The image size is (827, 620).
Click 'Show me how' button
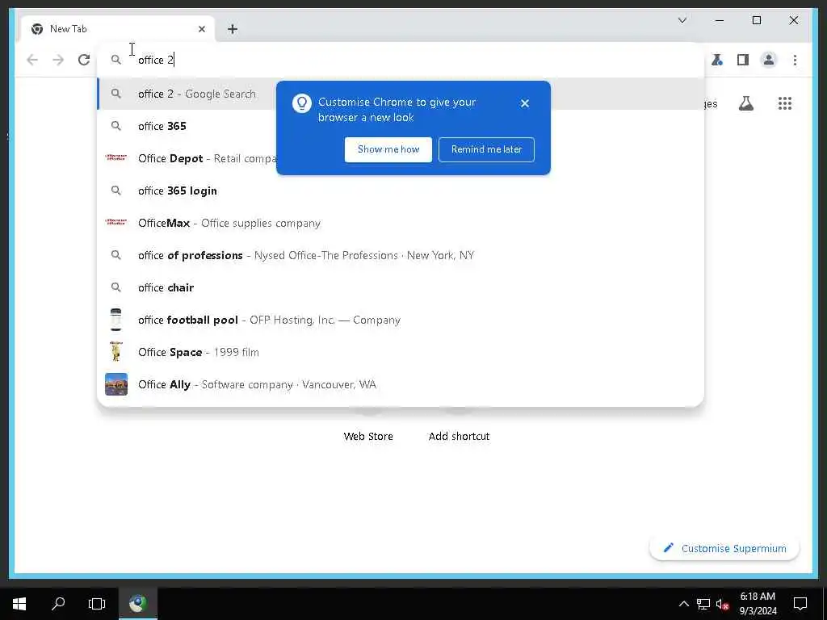click(x=388, y=149)
